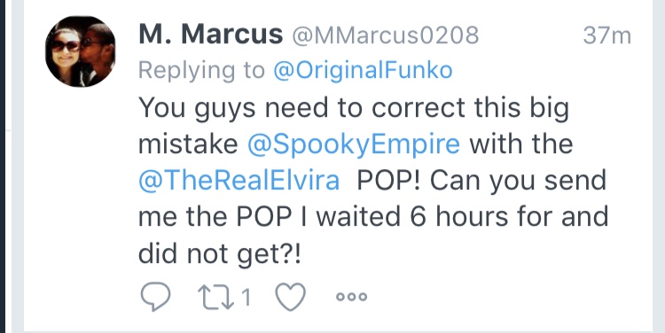
Task: Open M. Marcus's round profile photo
Action: point(80,51)
